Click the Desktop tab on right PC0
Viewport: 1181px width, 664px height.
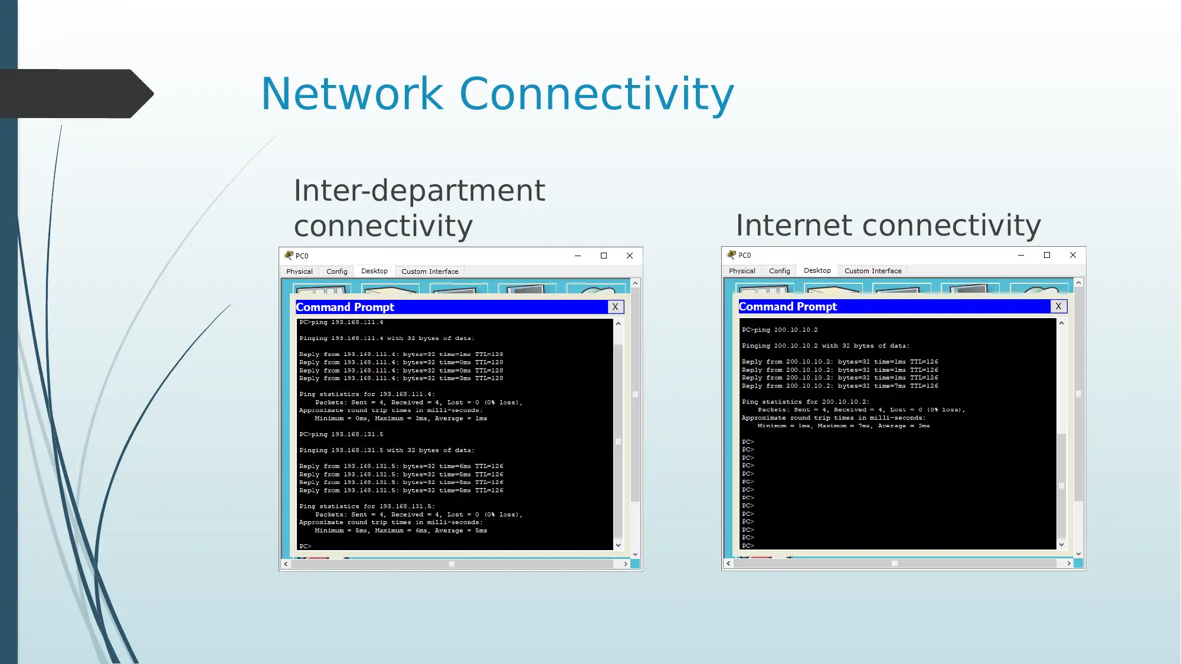point(817,270)
